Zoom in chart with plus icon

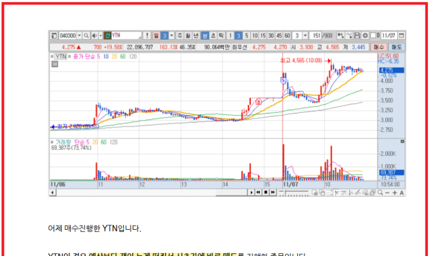point(395,193)
